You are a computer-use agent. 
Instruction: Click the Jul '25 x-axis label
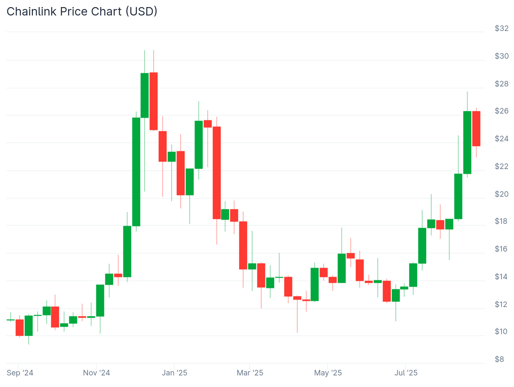click(x=406, y=373)
